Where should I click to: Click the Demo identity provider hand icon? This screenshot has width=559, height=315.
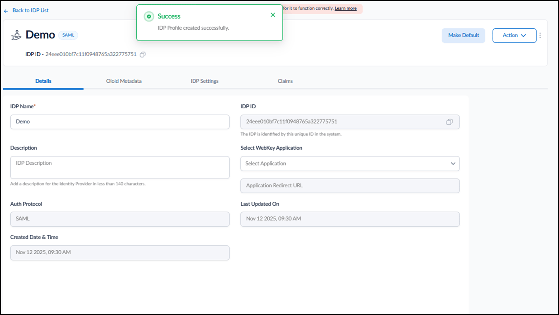(x=16, y=35)
